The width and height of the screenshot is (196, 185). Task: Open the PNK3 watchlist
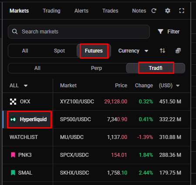[x=28, y=155]
